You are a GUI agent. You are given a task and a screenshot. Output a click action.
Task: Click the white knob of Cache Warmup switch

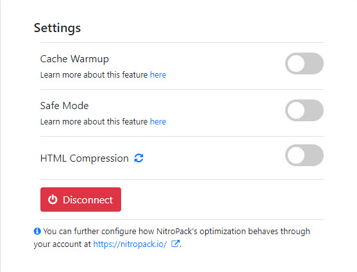click(296, 64)
